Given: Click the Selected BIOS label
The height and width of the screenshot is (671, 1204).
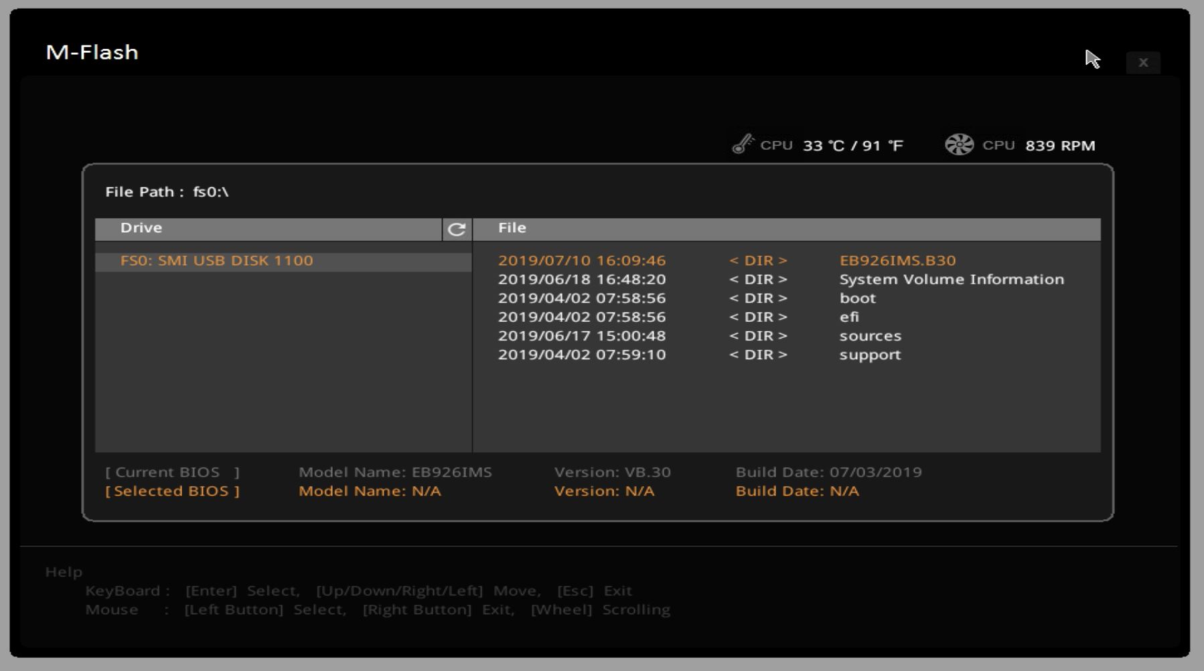Looking at the screenshot, I should 172,491.
